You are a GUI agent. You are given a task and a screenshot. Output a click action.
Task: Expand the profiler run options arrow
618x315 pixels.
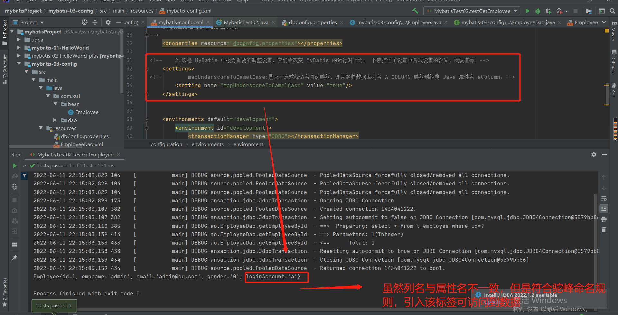pyautogui.click(x=566, y=11)
